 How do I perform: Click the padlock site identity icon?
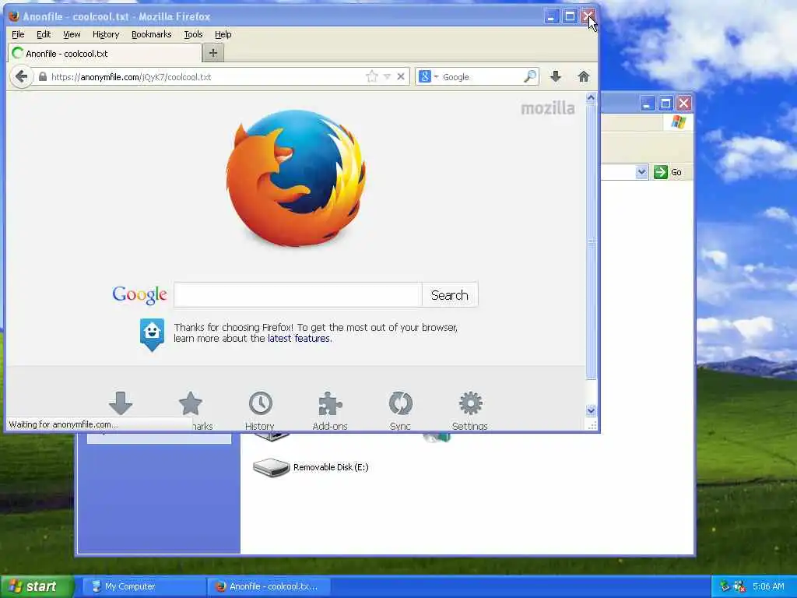[x=43, y=77]
